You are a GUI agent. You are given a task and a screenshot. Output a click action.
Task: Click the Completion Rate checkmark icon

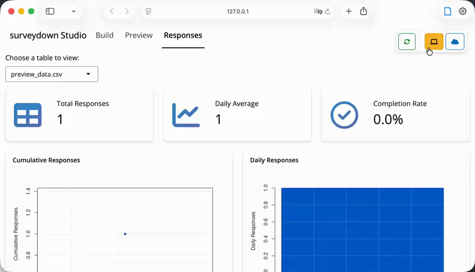point(344,115)
